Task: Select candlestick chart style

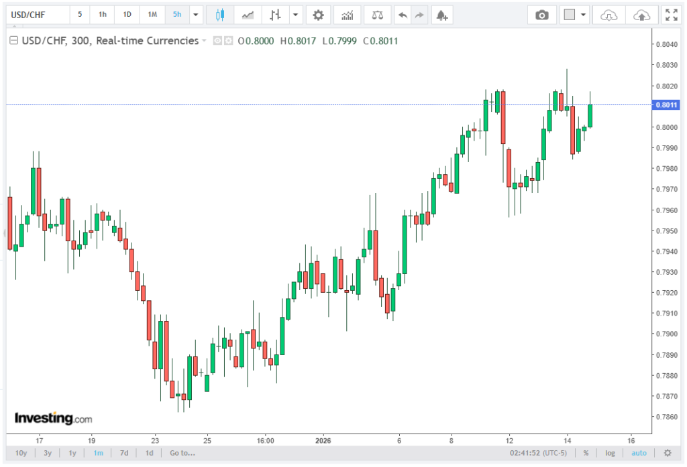Action: coord(220,15)
